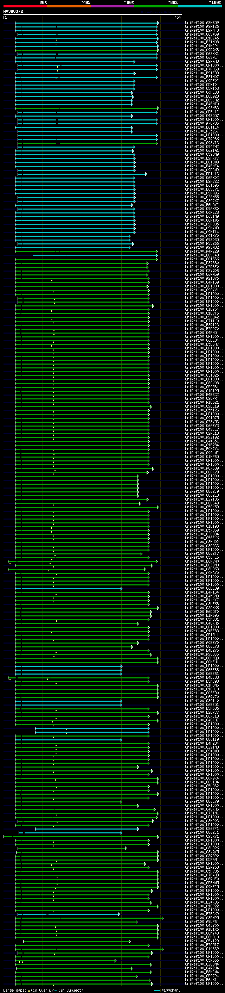Image resolution: width=225 pixels, height=993 pixels.
Task: Select the UniRef100_A4RZ29 label
Action: tap(202, 252)
